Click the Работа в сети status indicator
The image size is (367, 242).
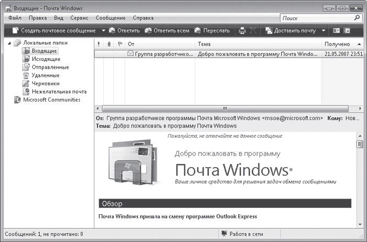click(242, 234)
